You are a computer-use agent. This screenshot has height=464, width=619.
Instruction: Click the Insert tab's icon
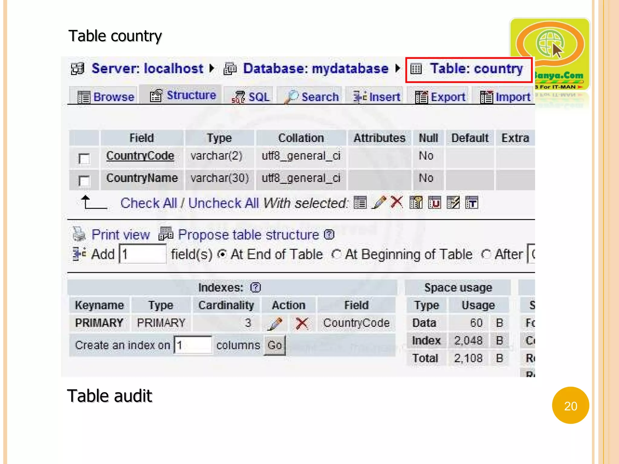[x=360, y=97]
